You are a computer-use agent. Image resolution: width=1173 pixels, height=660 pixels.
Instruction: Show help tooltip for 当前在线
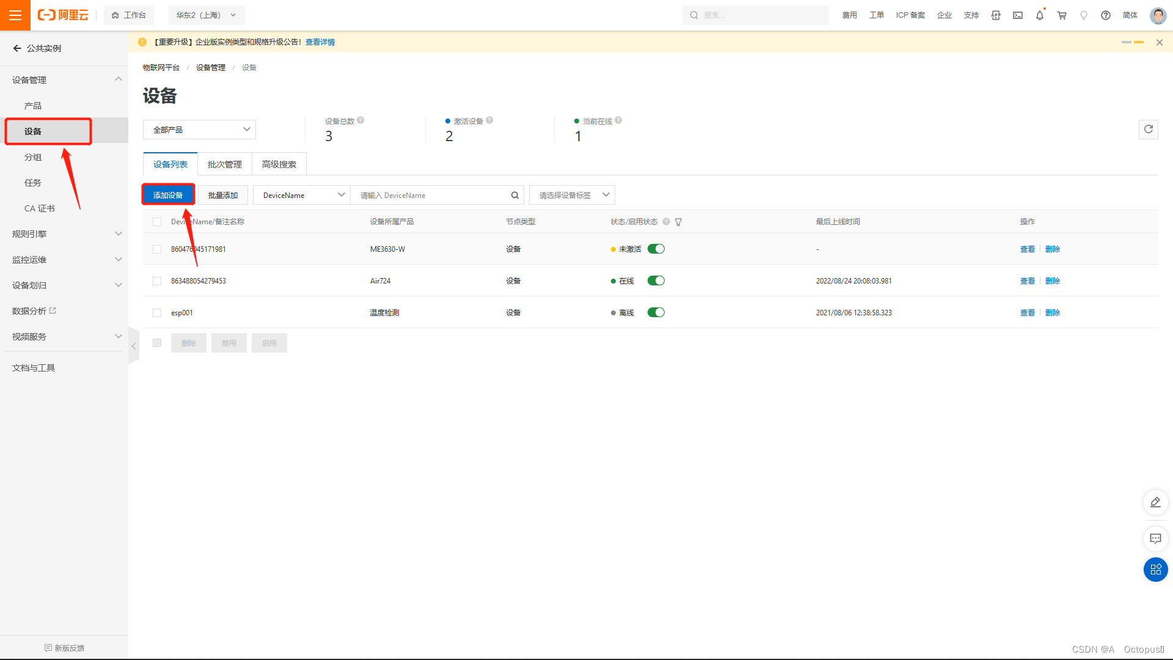619,120
